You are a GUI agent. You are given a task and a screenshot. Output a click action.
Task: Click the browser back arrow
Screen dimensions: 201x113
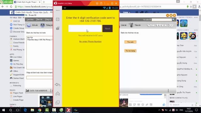[3, 7]
